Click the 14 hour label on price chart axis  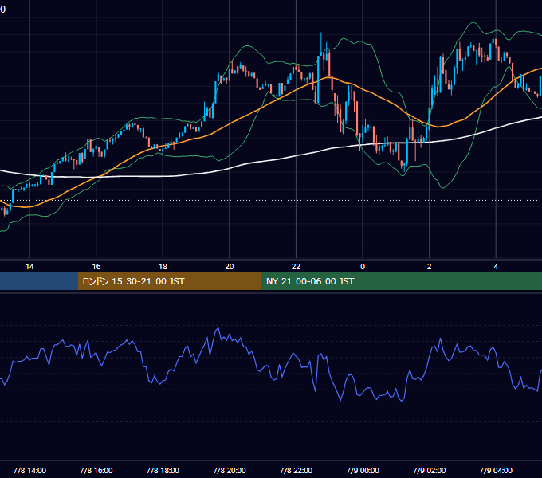click(29, 267)
